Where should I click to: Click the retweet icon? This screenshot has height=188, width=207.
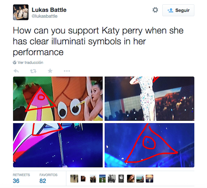tap(33, 71)
